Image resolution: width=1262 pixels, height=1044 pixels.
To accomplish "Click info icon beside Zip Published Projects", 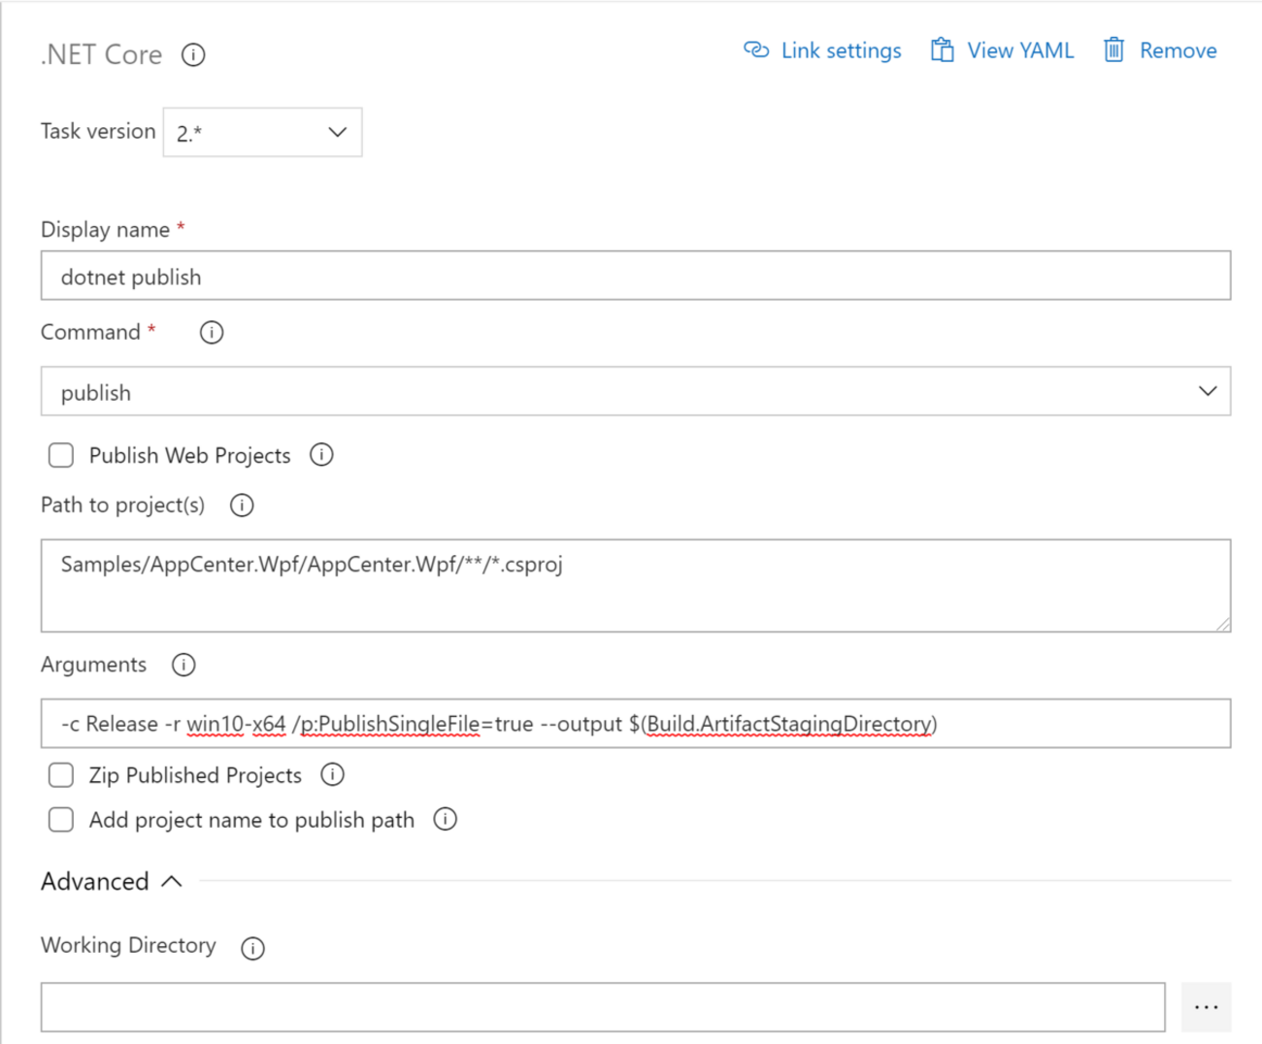I will [332, 774].
